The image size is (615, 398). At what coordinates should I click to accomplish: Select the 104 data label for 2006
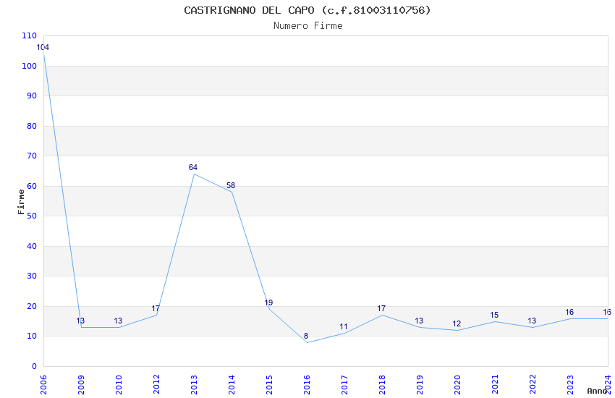coord(43,48)
